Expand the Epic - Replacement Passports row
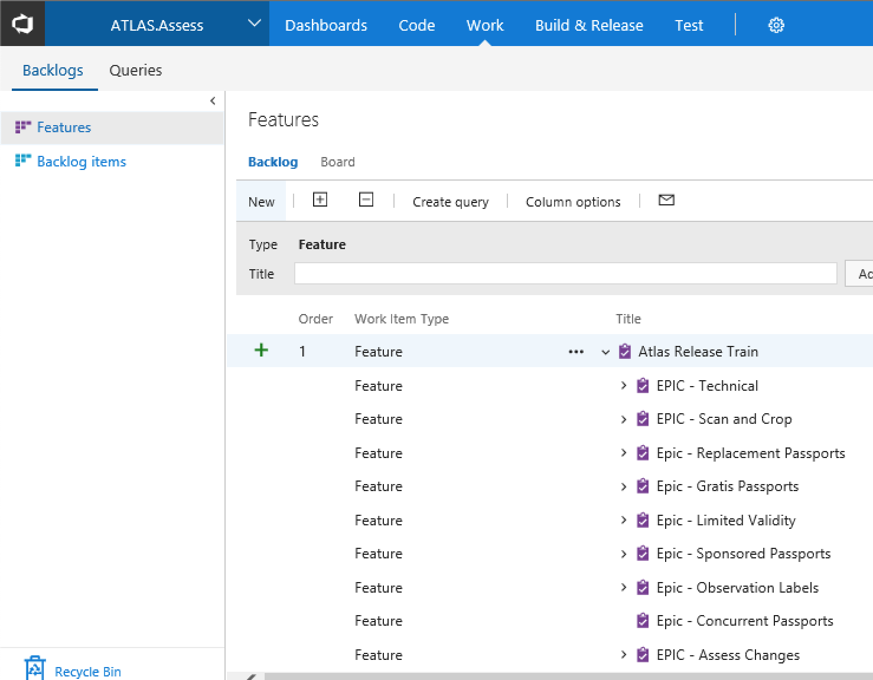The image size is (873, 680). 624,452
